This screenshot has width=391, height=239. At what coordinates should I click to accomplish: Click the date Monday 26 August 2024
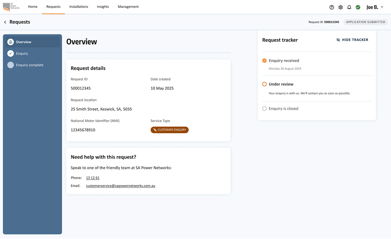[285, 69]
